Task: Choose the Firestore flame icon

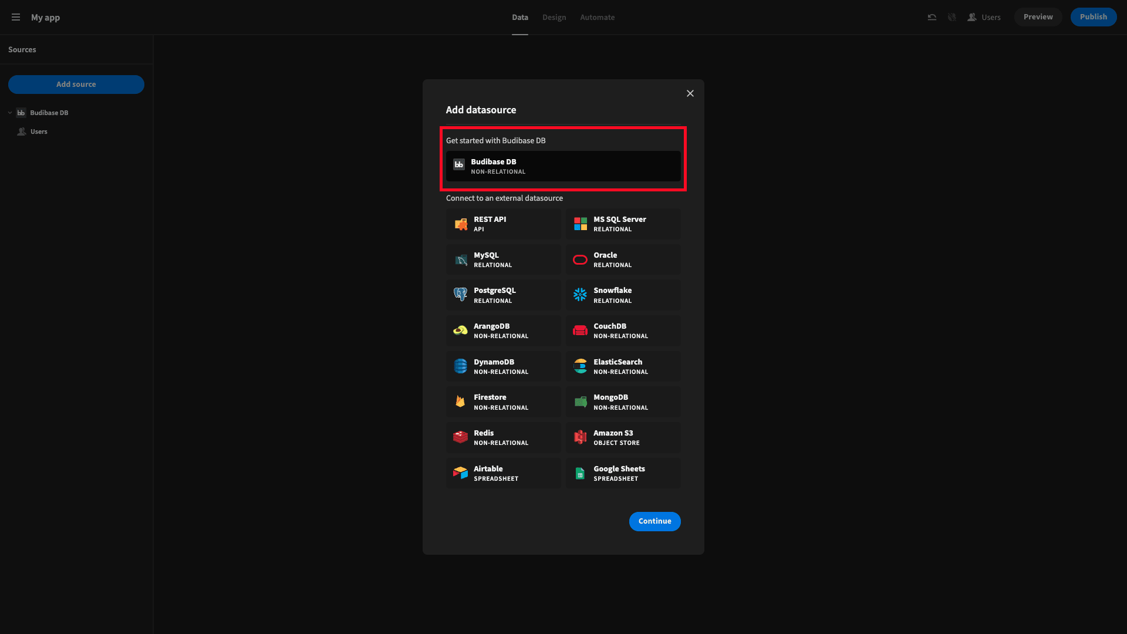Action: pyautogui.click(x=461, y=402)
